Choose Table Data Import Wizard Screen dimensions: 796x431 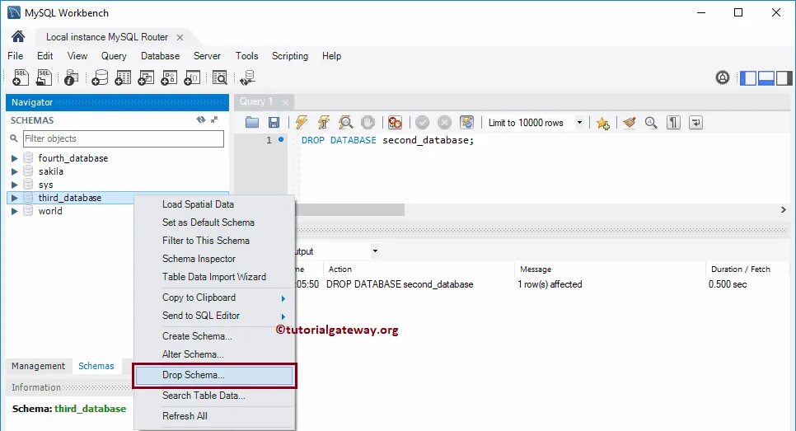point(215,277)
